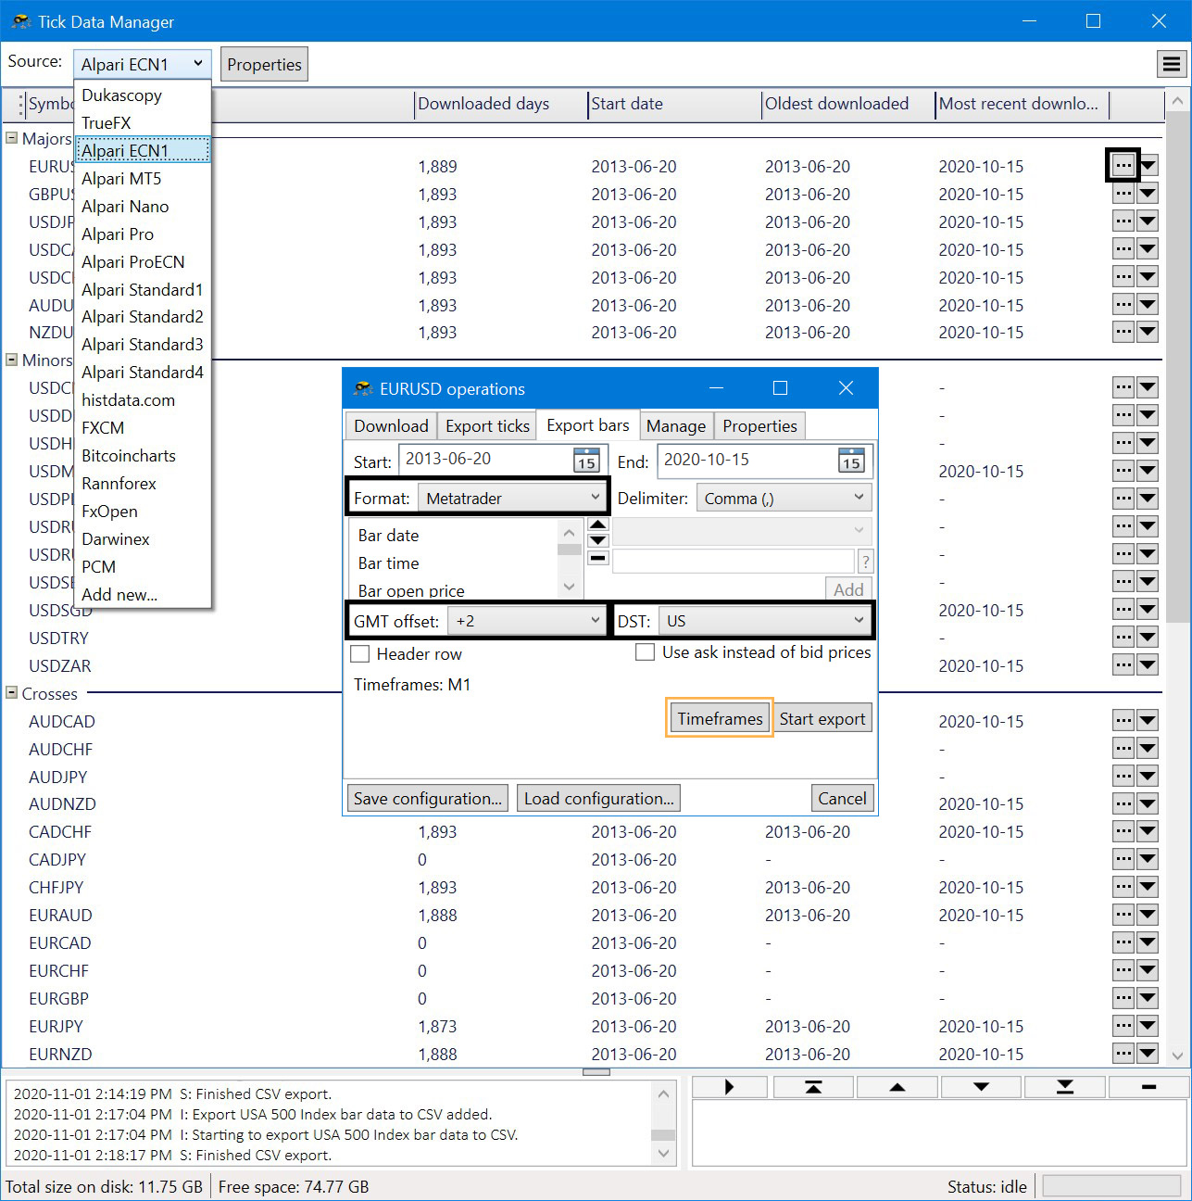
Task: Choose histdata.com in the source list
Action: 144,400
